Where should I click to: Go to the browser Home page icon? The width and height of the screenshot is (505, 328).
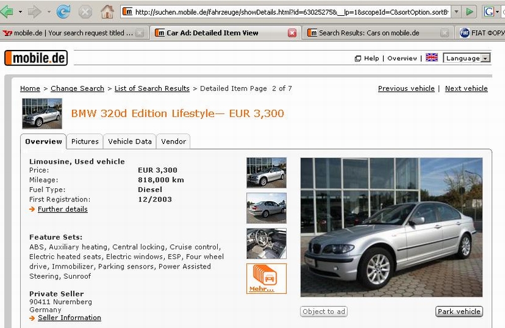[107, 11]
